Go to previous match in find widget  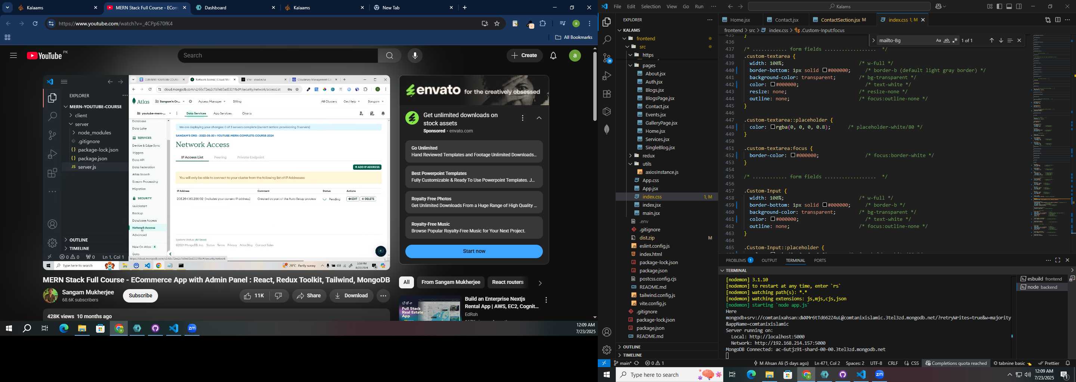click(x=992, y=40)
